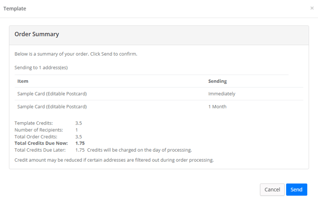
Task: Cancel the order summary dialog
Action: click(x=272, y=190)
